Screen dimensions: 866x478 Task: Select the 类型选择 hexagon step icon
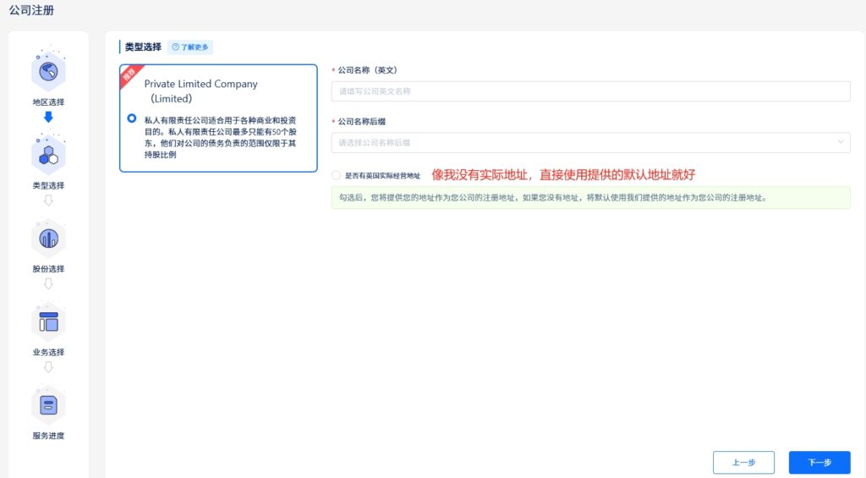coord(48,156)
